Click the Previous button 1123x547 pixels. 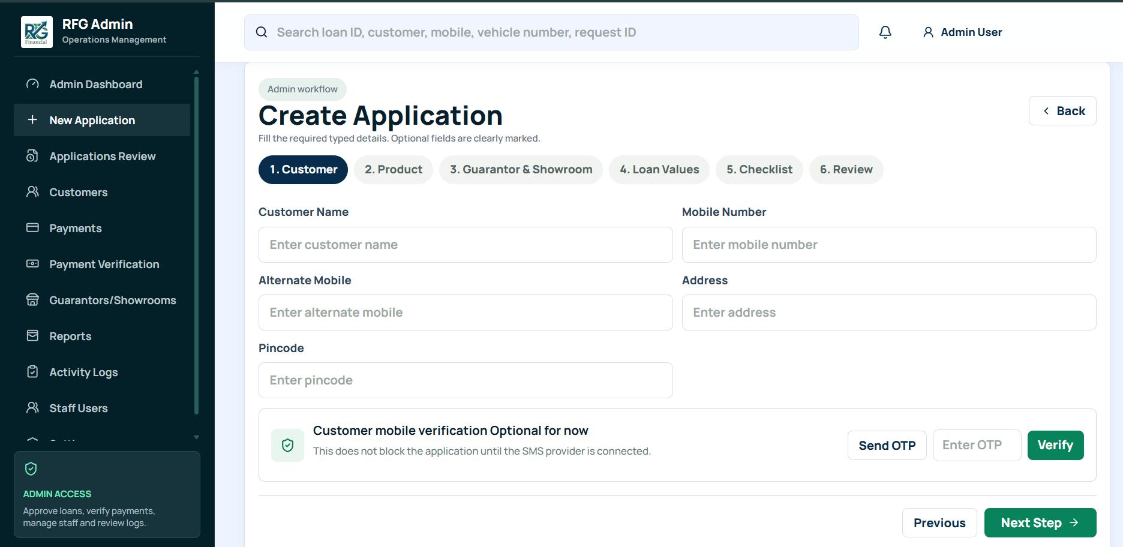pos(939,523)
